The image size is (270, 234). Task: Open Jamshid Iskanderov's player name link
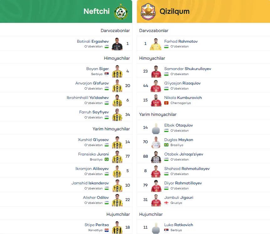pyautogui.click(x=90, y=183)
